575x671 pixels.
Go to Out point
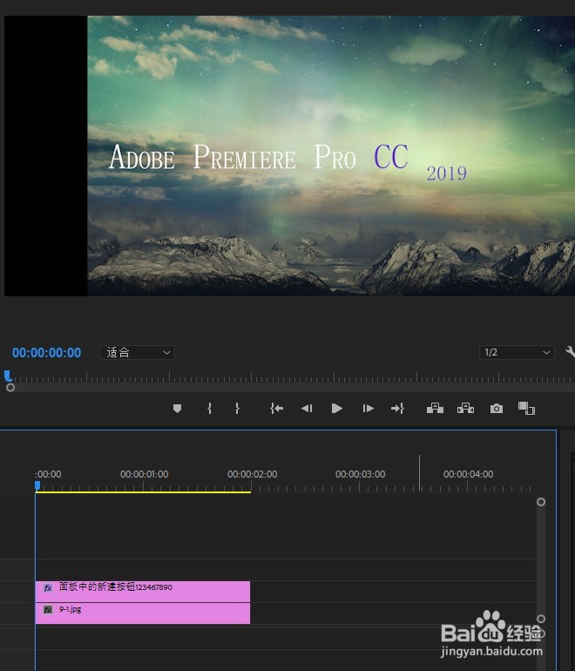[397, 409]
